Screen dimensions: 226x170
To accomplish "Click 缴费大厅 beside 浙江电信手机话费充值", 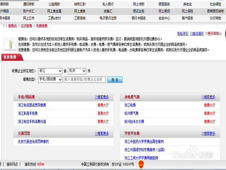I will (103, 121).
